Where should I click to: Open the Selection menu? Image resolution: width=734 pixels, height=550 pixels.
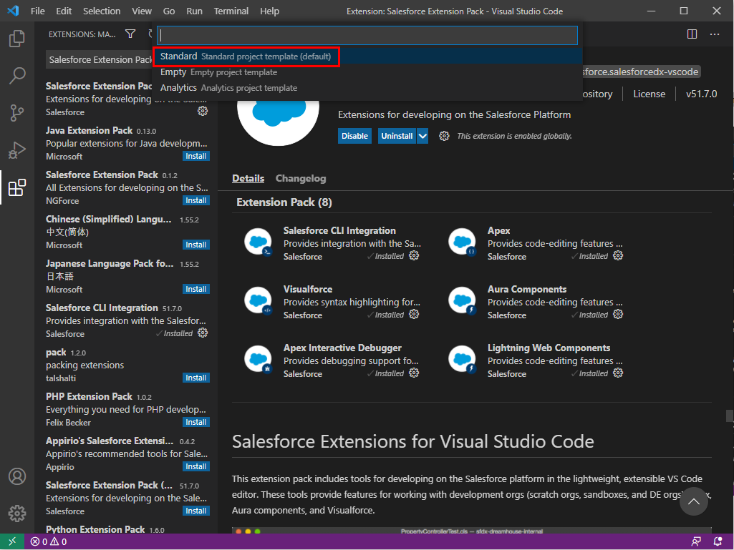(x=102, y=11)
